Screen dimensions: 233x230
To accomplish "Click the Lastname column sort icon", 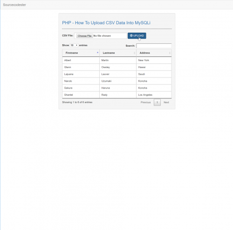I will (134, 53).
